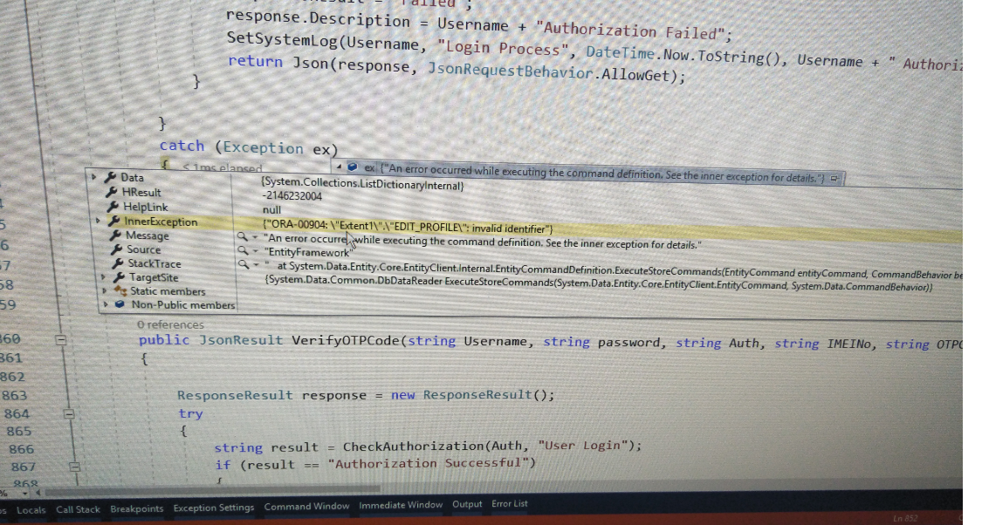Open visualizer dropdown arrow for Source
Viewport: 982px width, 525px height.
[x=256, y=251]
